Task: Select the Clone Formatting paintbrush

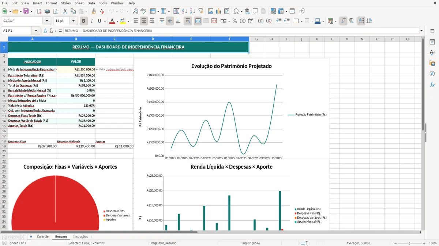Action: click(94, 11)
